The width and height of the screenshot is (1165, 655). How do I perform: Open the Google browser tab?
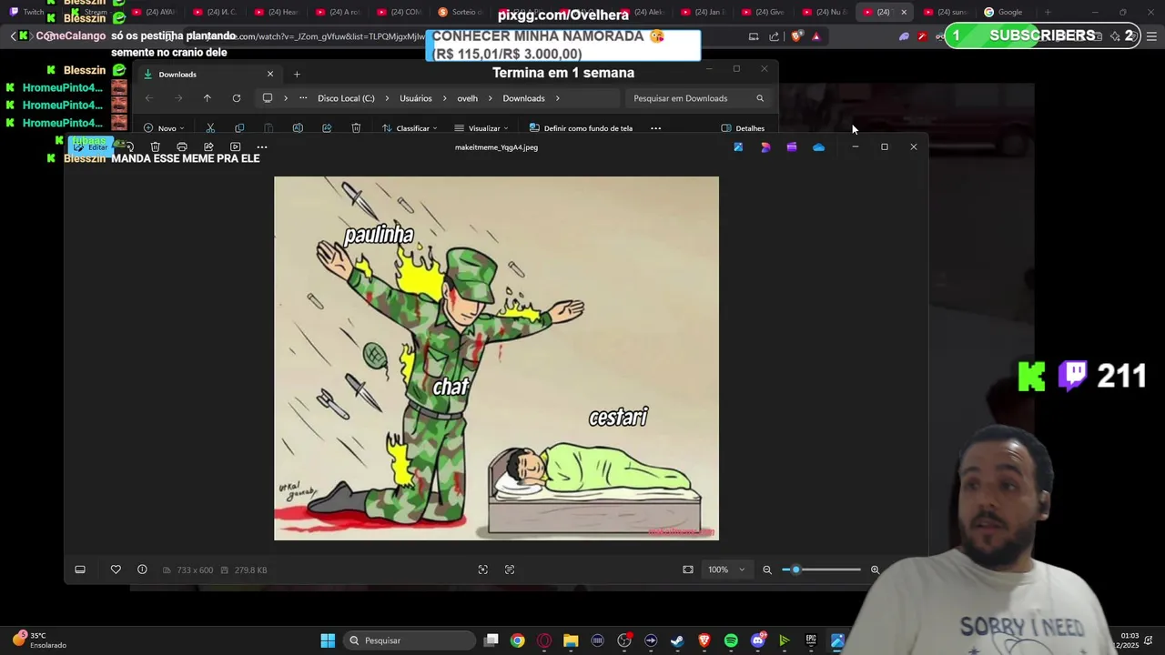1003,12
